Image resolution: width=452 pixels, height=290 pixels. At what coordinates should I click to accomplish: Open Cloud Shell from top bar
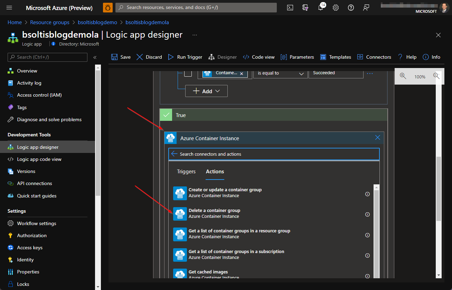pyautogui.click(x=290, y=8)
